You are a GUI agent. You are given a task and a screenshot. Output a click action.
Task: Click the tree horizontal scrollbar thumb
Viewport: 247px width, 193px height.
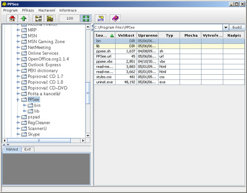[39, 141]
